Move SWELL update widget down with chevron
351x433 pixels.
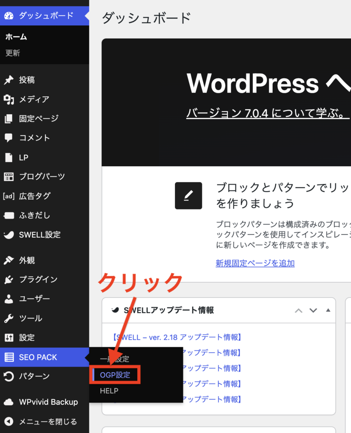click(x=313, y=310)
